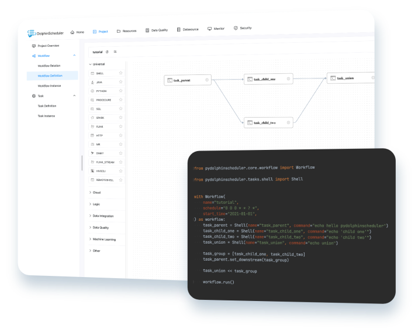
Task: Toggle favorite star for SQL task
Action: [x=120, y=109]
